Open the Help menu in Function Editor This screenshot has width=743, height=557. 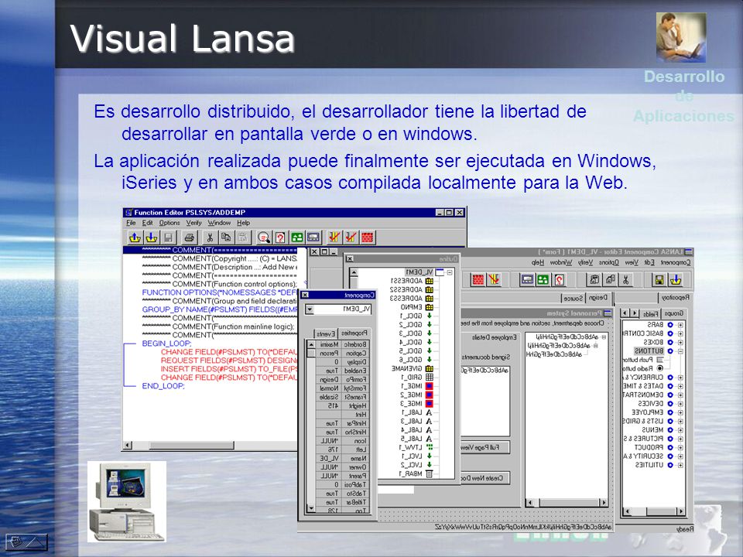point(243,223)
